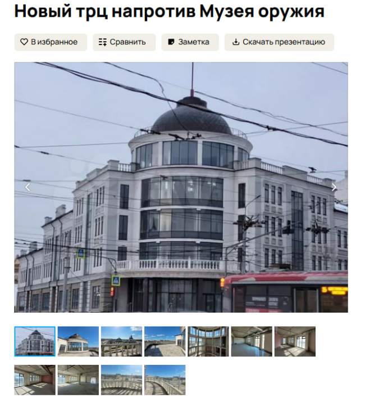Viewport: 365px width, 411px height.
Task: Click Скачать презентацию download button
Action: point(279,42)
